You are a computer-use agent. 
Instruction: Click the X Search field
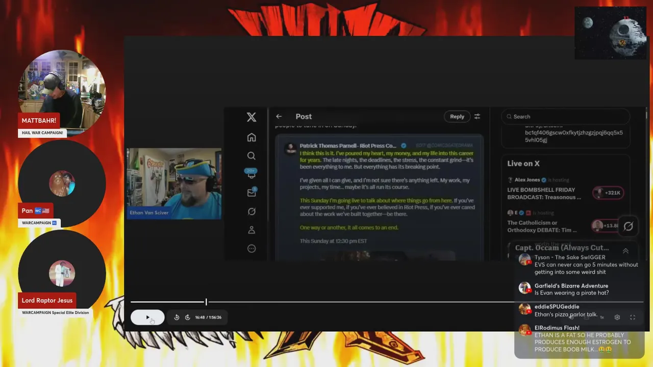(x=565, y=117)
